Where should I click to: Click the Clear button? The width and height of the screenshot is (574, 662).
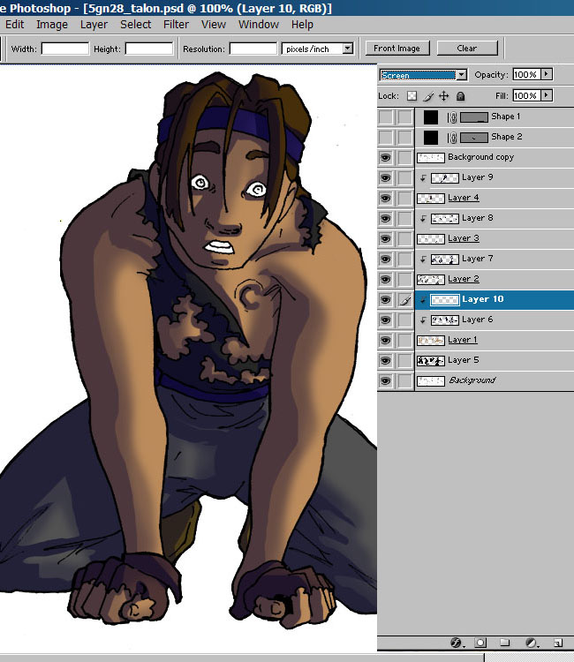[x=467, y=49]
